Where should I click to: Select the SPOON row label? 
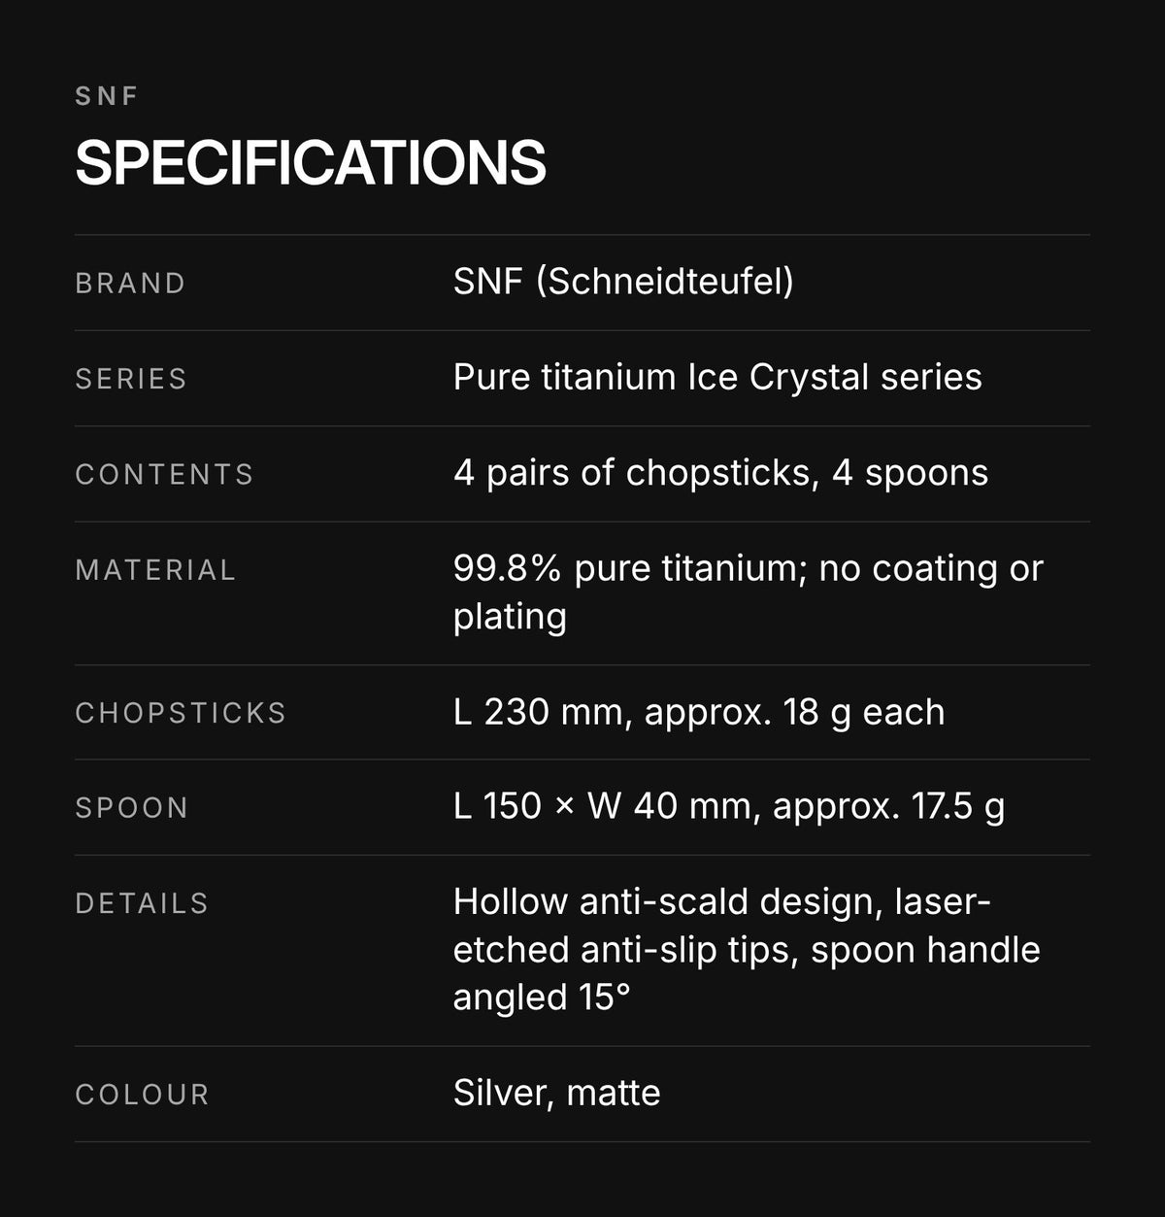tap(131, 807)
